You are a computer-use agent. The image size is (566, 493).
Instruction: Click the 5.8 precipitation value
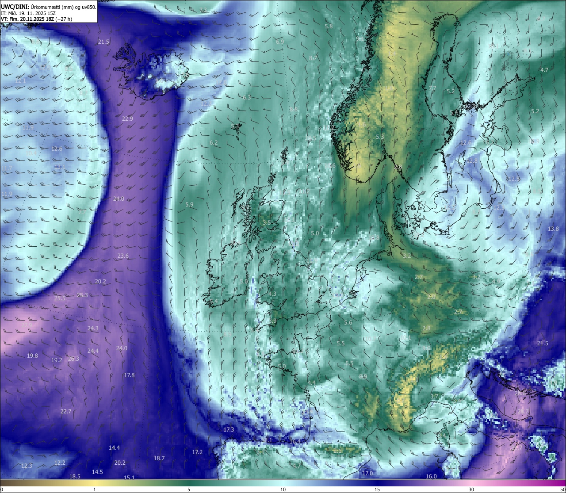point(329,27)
